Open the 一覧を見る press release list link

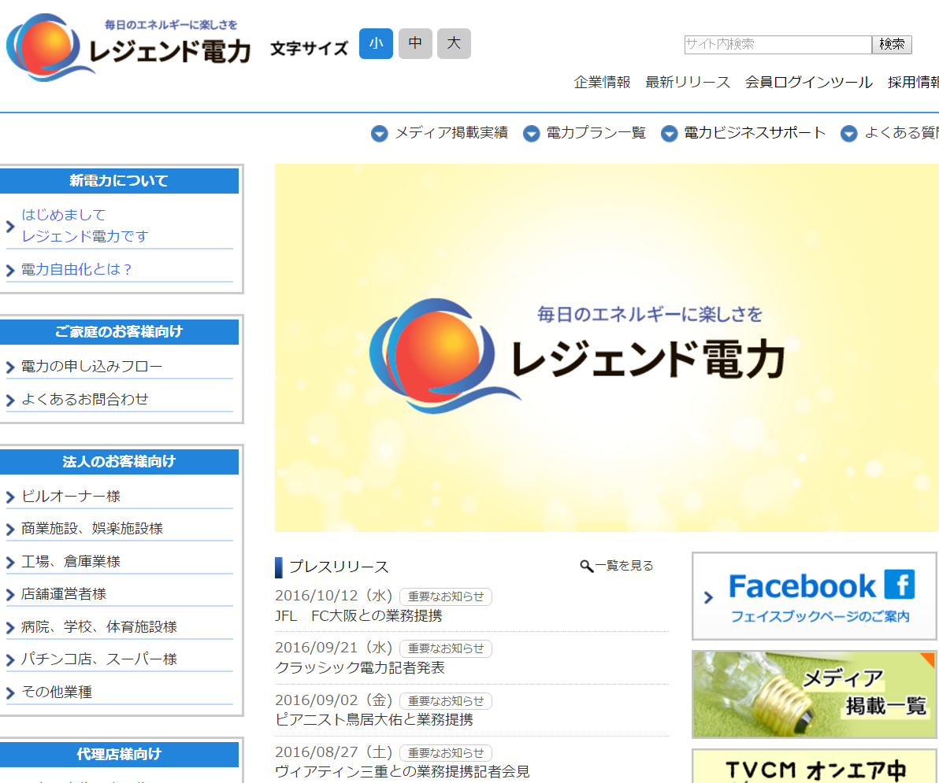(623, 566)
